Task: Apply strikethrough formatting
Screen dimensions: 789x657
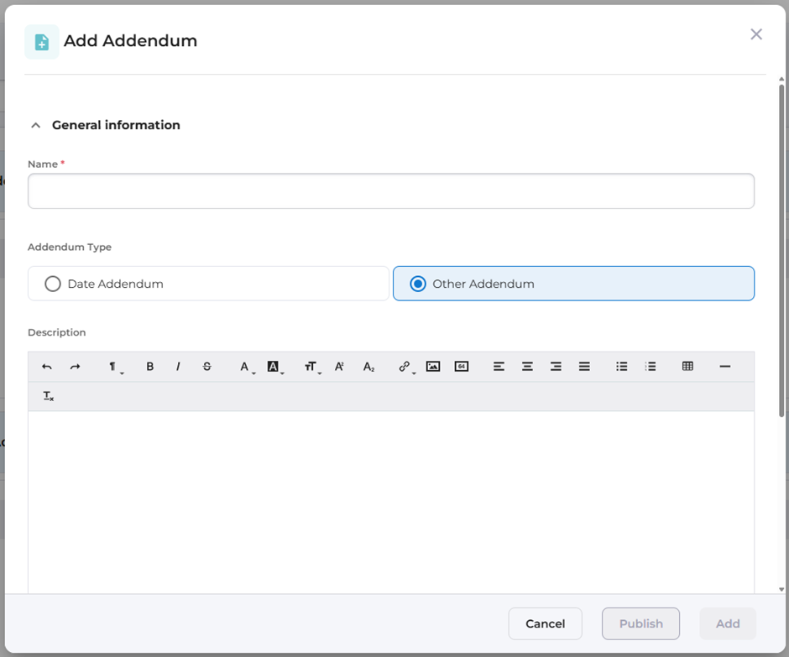Action: (207, 367)
